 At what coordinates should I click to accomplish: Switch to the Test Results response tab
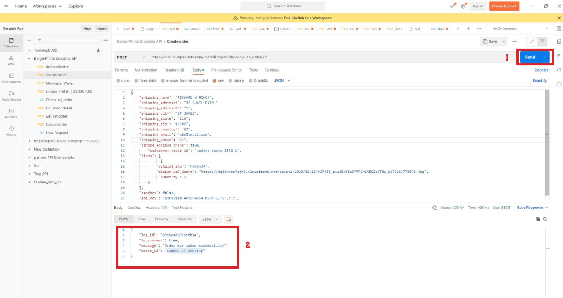click(x=182, y=208)
